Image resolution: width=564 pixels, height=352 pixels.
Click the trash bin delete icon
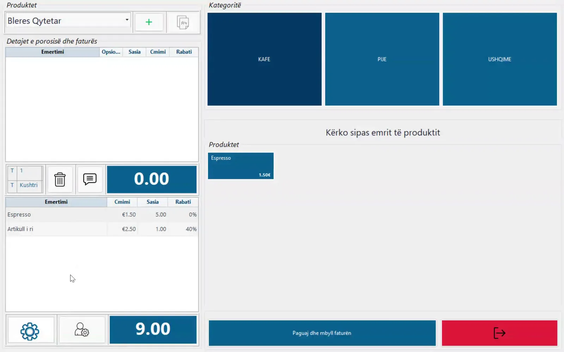pos(60,179)
